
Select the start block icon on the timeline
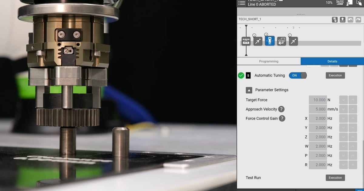pos(246,41)
